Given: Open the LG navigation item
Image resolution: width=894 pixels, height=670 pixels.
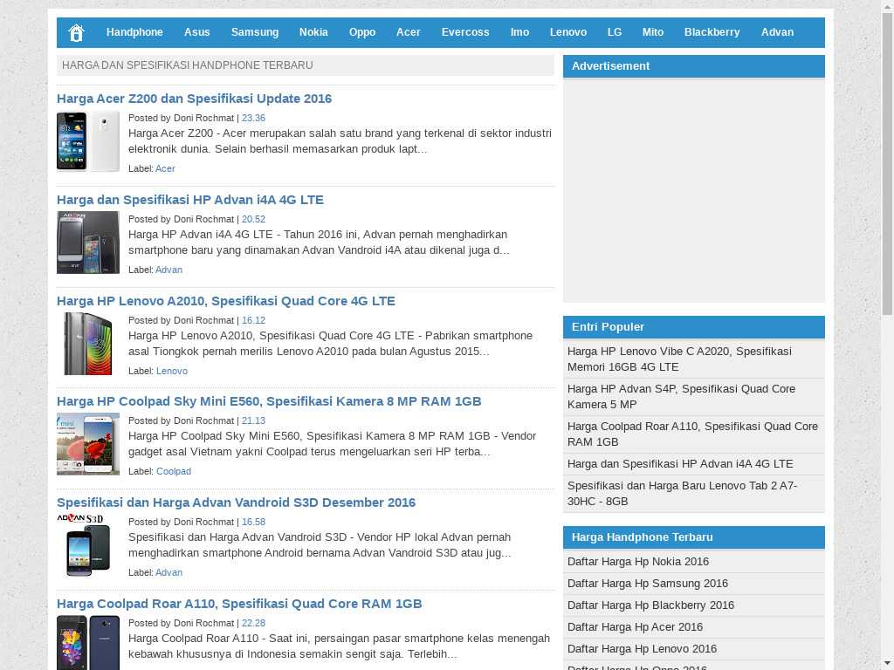Looking at the screenshot, I should pyautogui.click(x=615, y=32).
